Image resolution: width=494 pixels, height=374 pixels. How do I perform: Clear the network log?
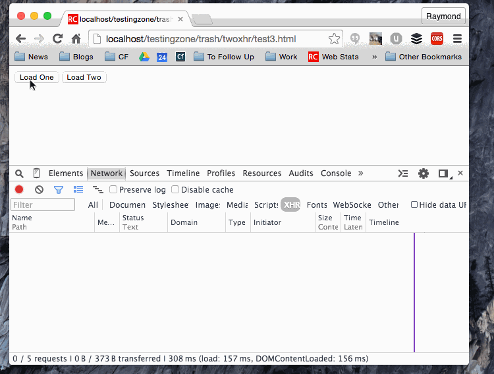click(39, 189)
